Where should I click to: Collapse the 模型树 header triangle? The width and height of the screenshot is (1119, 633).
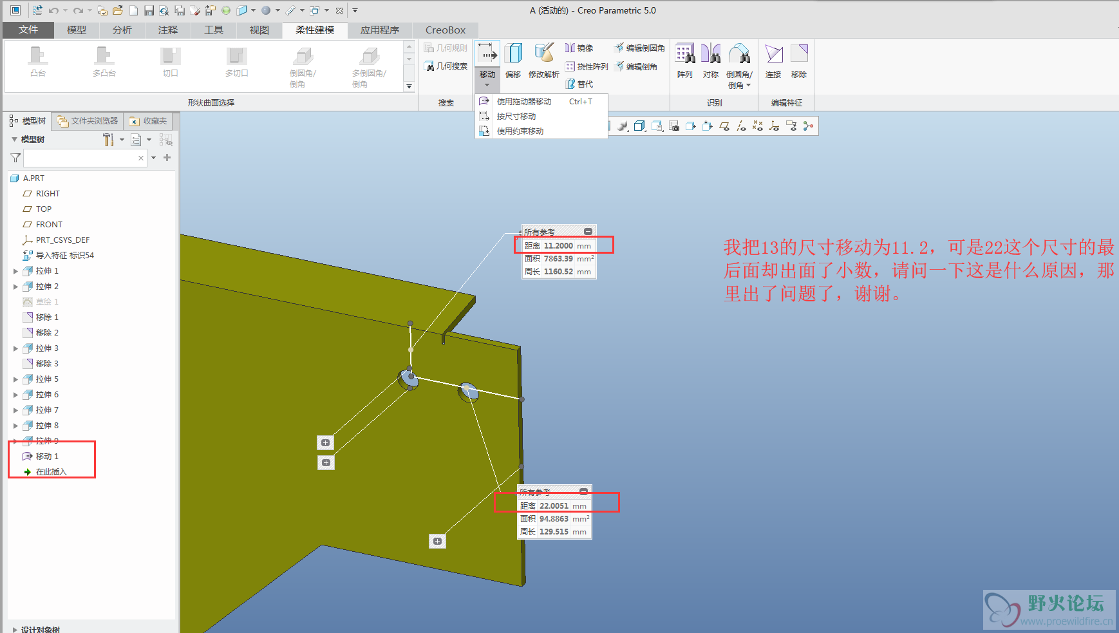point(14,139)
